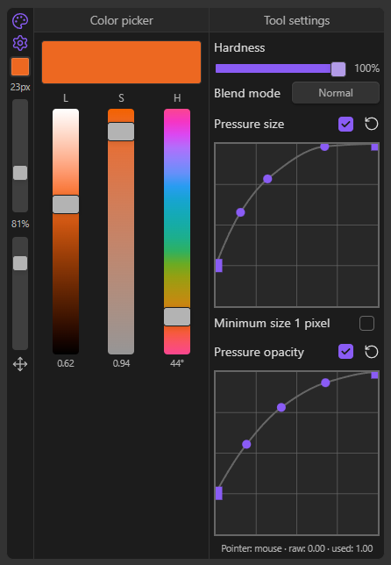
Task: Click the square end point of Pressure opacity curve
Action: coord(374,375)
